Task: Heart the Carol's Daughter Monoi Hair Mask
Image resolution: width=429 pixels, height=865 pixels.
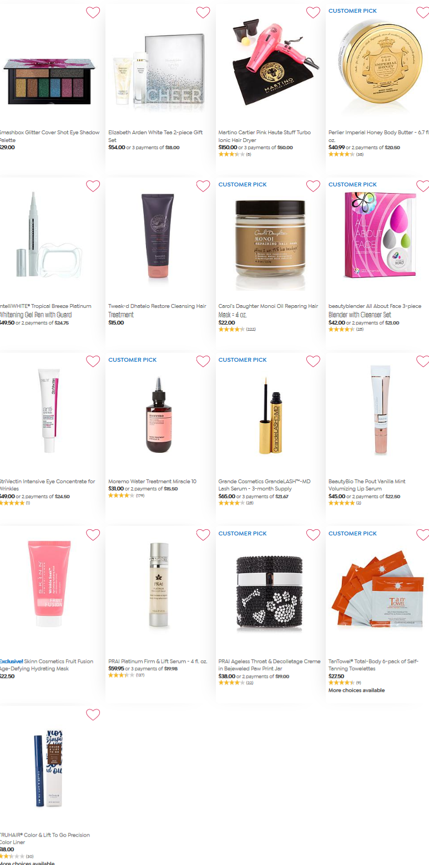Action: pyautogui.click(x=313, y=186)
